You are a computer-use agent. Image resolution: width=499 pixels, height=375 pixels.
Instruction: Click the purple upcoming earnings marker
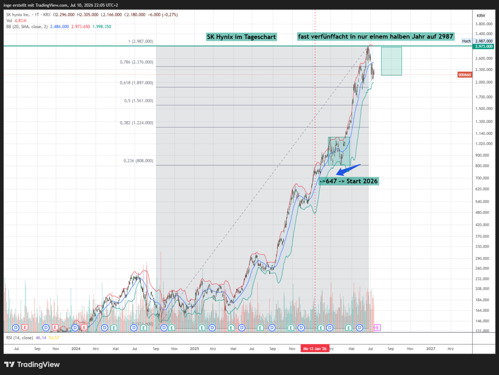(377, 327)
